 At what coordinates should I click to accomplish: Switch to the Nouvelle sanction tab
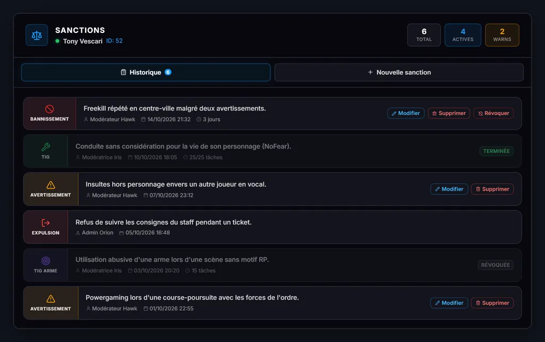pyautogui.click(x=399, y=72)
